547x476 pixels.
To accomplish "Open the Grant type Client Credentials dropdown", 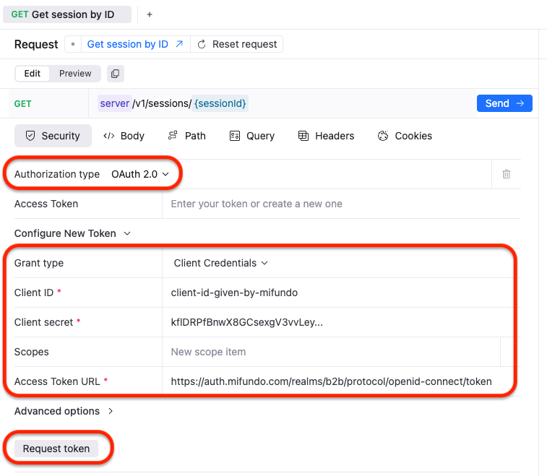I will tap(221, 263).
